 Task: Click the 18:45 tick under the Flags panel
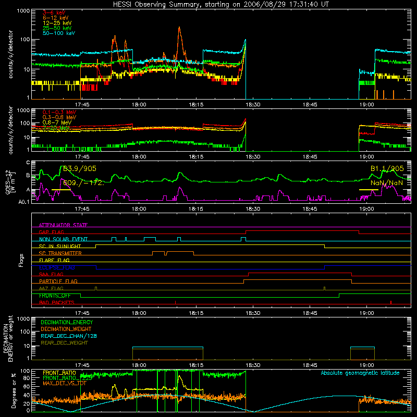tap(310, 313)
